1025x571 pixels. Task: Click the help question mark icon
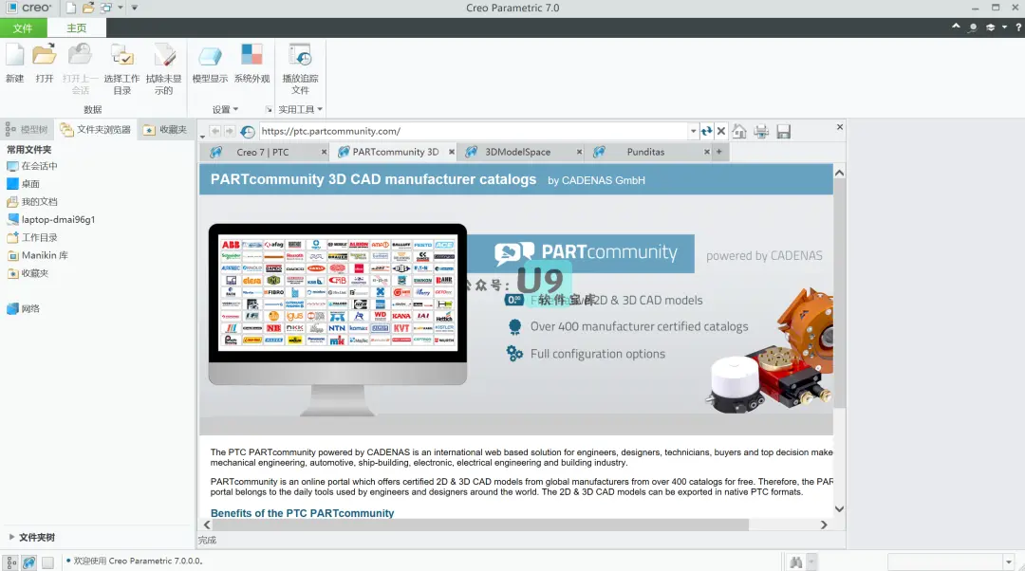click(x=1018, y=28)
